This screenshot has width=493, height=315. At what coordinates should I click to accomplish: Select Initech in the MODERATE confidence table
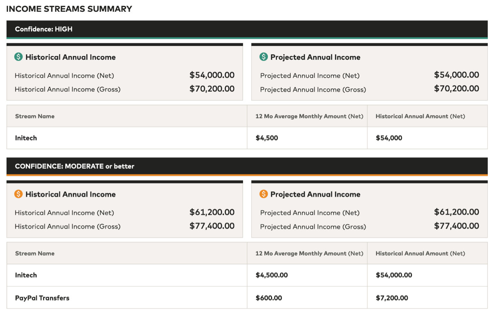pyautogui.click(x=26, y=275)
